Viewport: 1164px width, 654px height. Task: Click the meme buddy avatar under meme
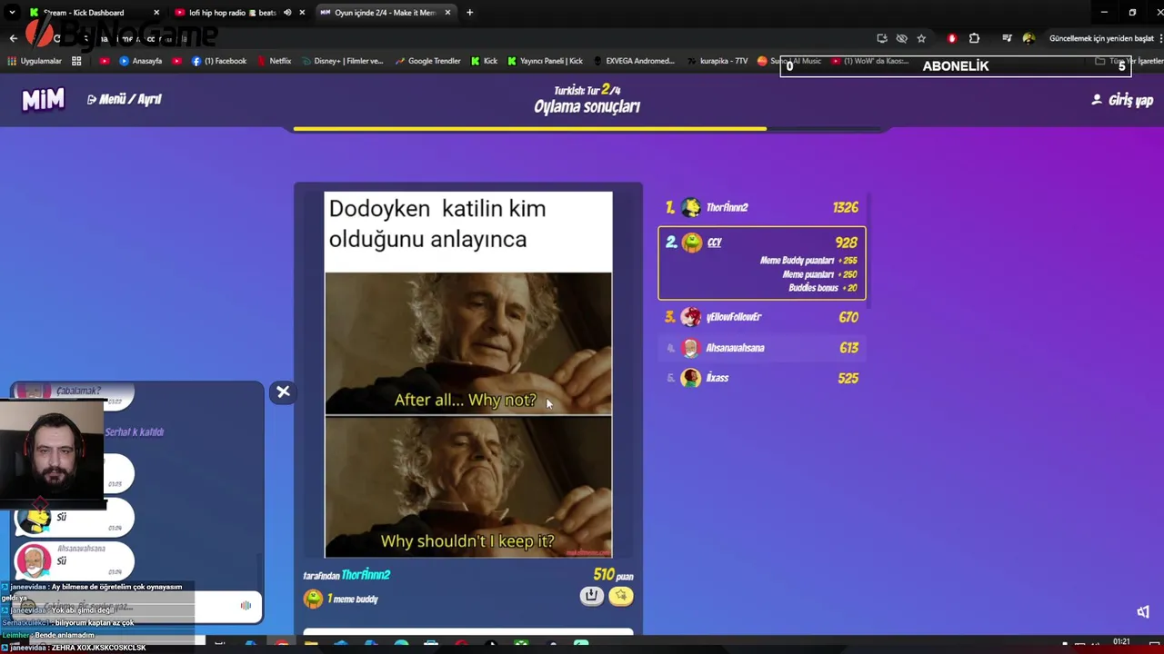(x=313, y=599)
